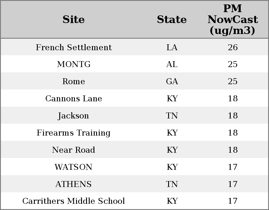Select Carrithers Middle School site

73,201
